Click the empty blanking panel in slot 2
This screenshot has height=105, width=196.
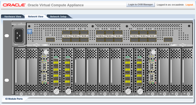pos(32,71)
